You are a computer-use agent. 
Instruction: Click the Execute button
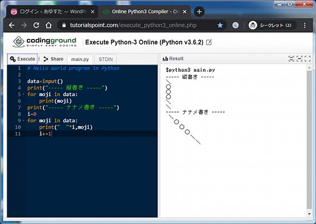[22, 59]
